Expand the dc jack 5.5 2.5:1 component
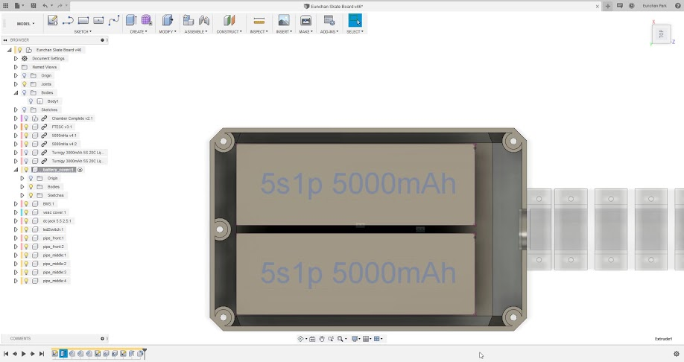Image resolution: width=684 pixels, height=362 pixels. click(16, 220)
